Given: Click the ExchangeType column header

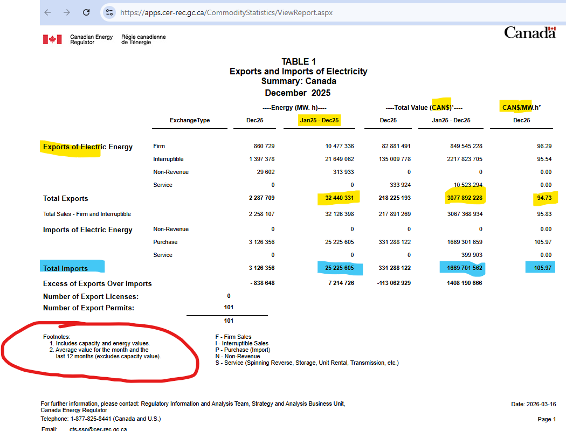Looking at the screenshot, I should 190,121.
